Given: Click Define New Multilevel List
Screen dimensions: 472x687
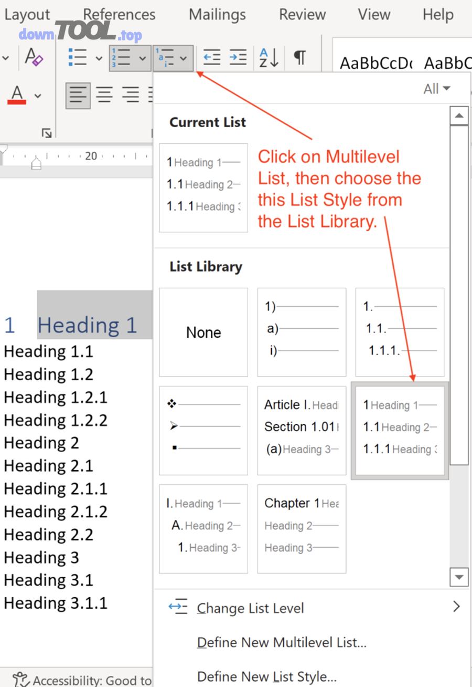Looking at the screenshot, I should tap(282, 642).
